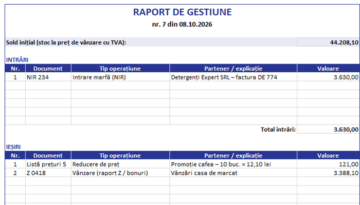Select the 'Vânzare (raport Z / bonuri)' cell
Viewport: 360px width, 205px height.
[x=120, y=173]
